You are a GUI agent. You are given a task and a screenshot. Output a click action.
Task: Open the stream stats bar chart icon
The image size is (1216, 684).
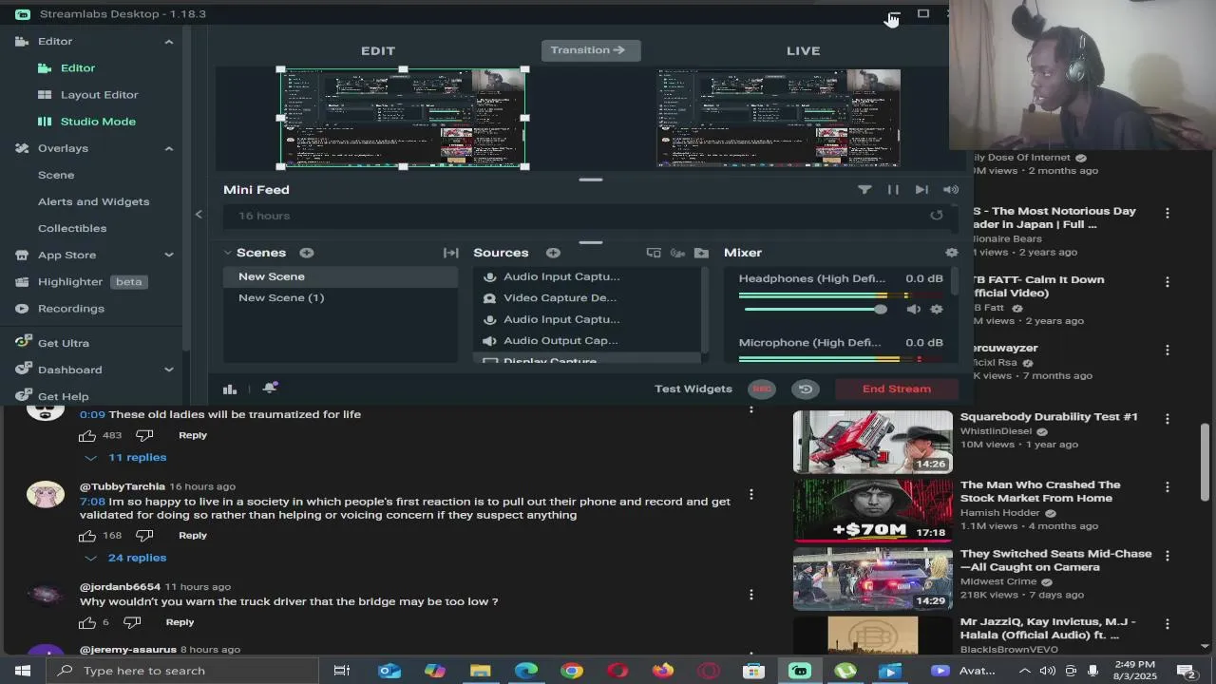point(230,389)
